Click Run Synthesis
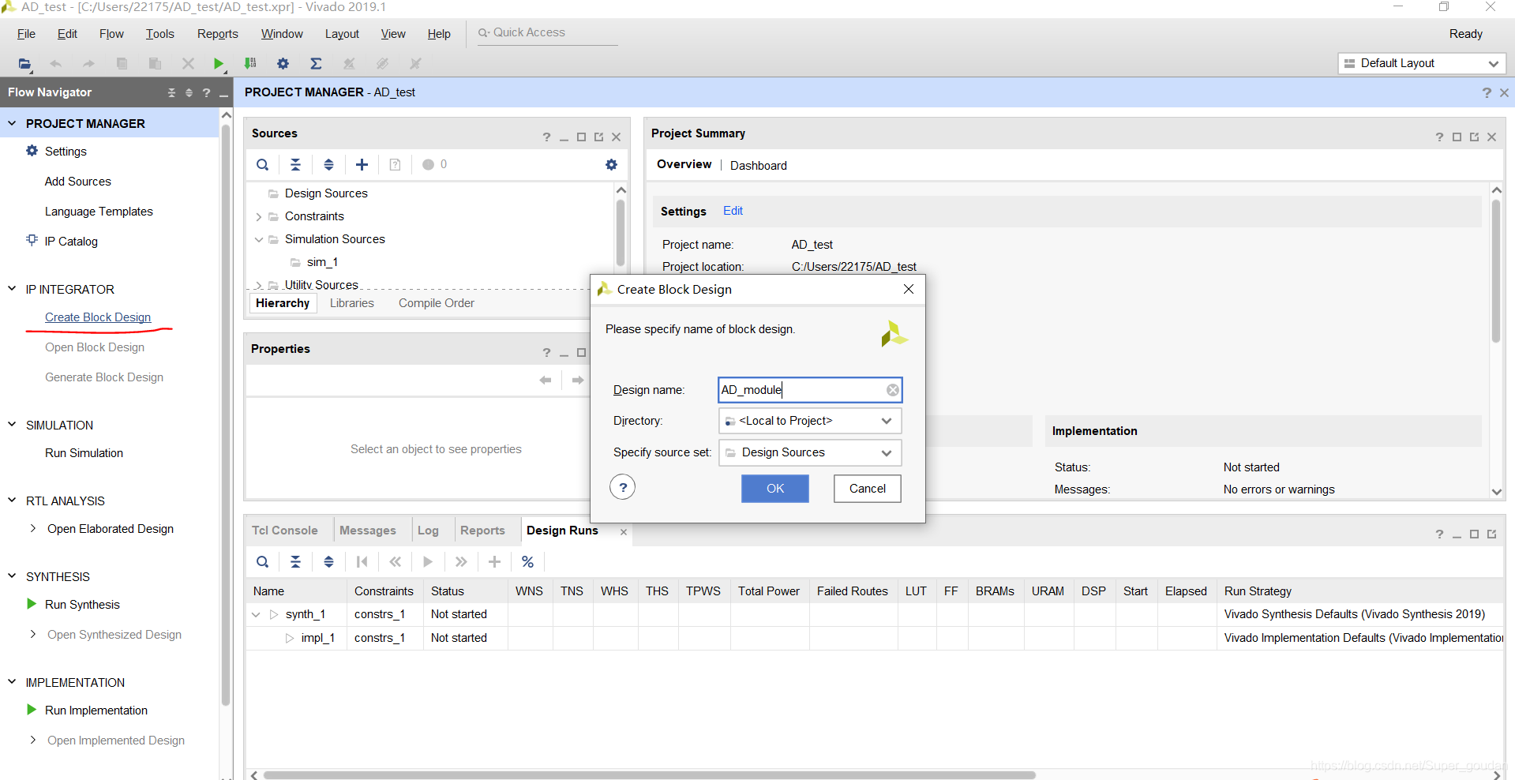The image size is (1515, 780). 82,605
